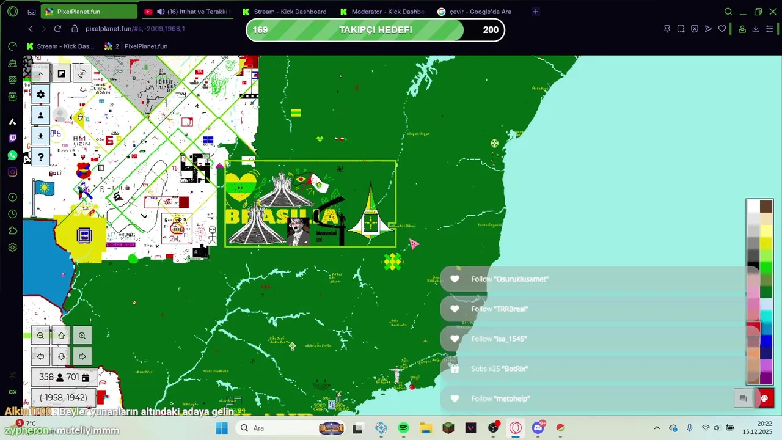782x440 pixels.
Task: Pick purple color at palette bottom
Action: pos(766,378)
